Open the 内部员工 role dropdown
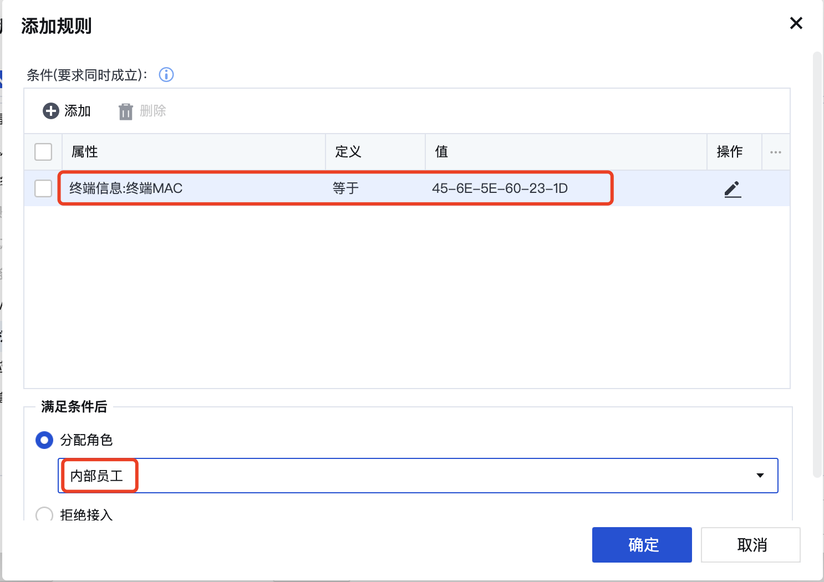The height and width of the screenshot is (582, 824). click(418, 476)
